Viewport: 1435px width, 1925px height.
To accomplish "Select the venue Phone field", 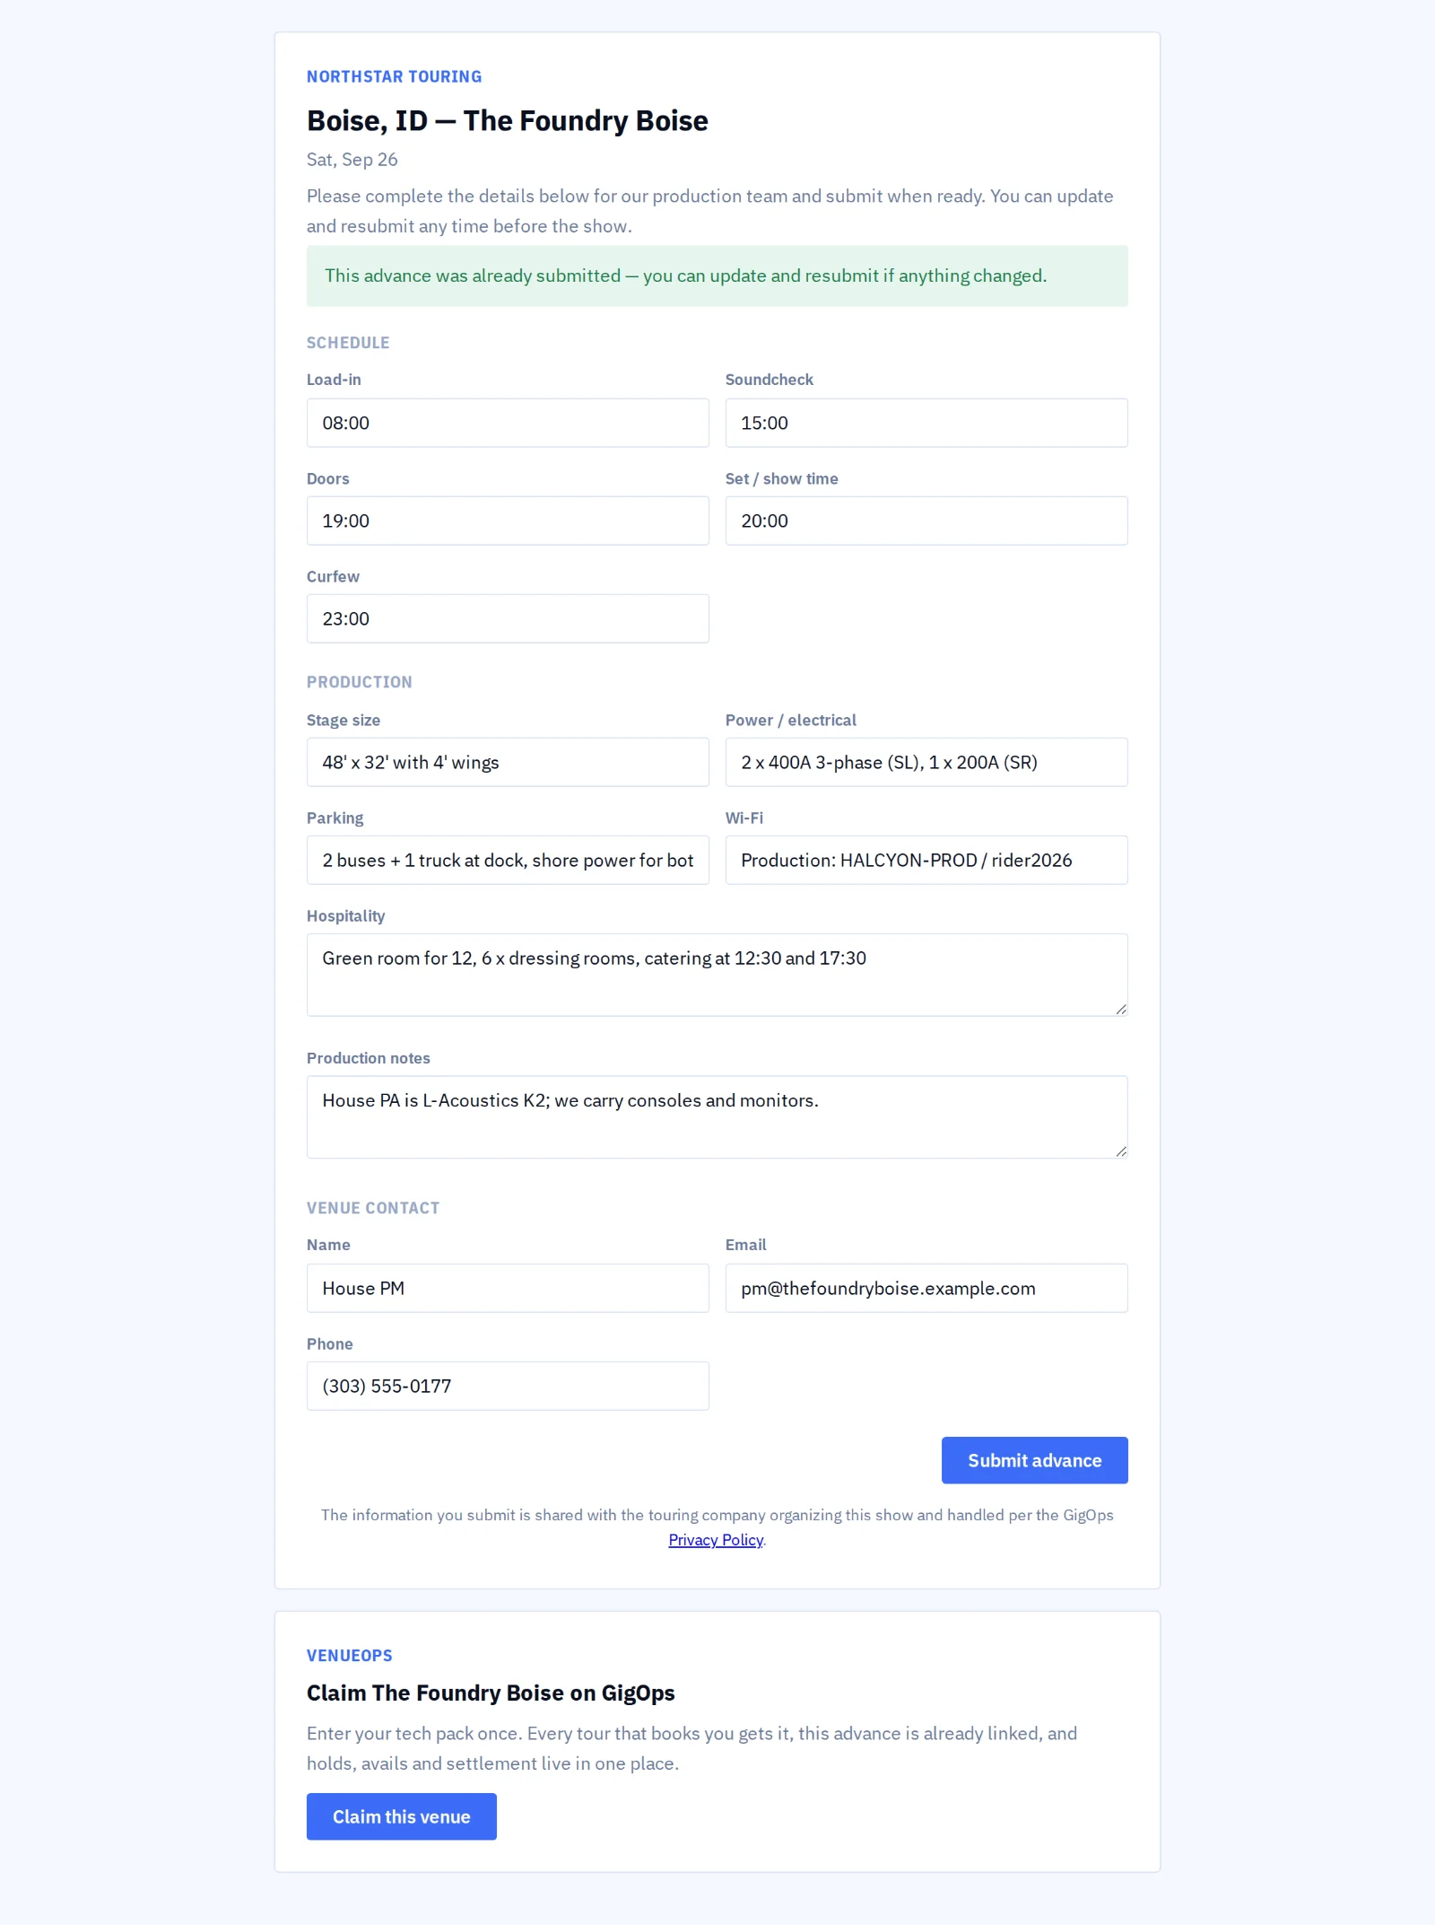I will (x=508, y=1386).
